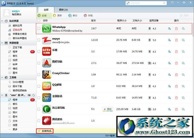Click the 更新 button for 凯立德导航

point(108,109)
